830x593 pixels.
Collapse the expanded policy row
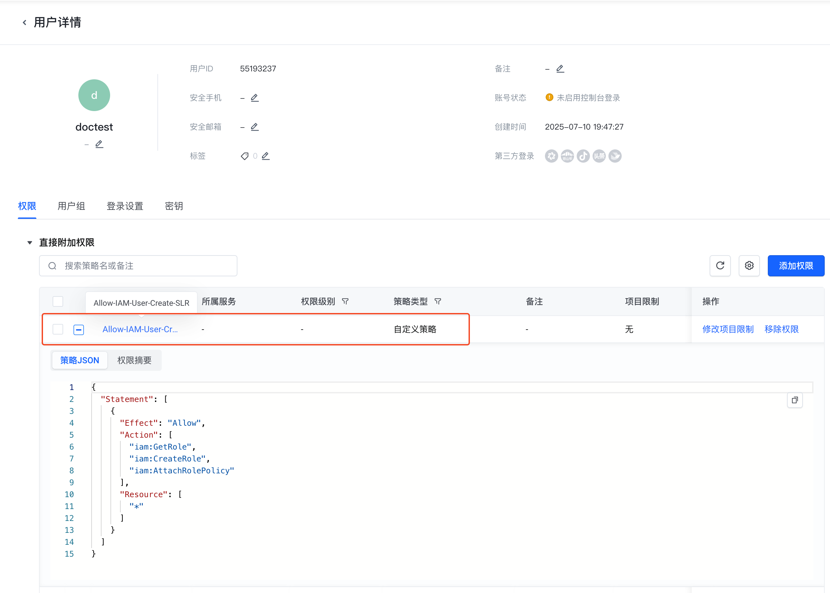tap(79, 330)
